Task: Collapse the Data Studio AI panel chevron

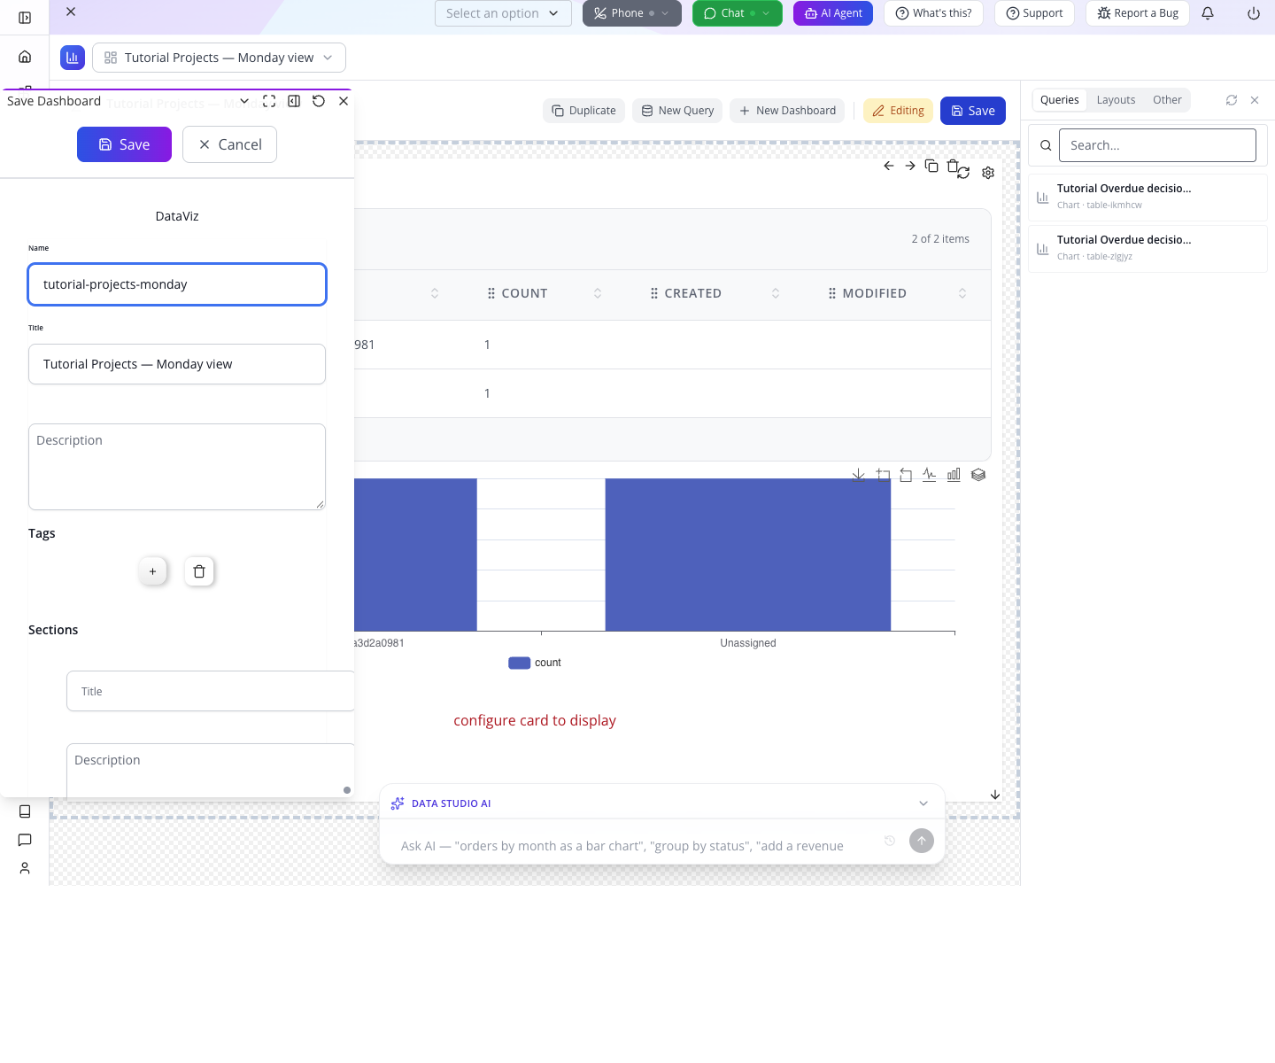Action: 923,803
